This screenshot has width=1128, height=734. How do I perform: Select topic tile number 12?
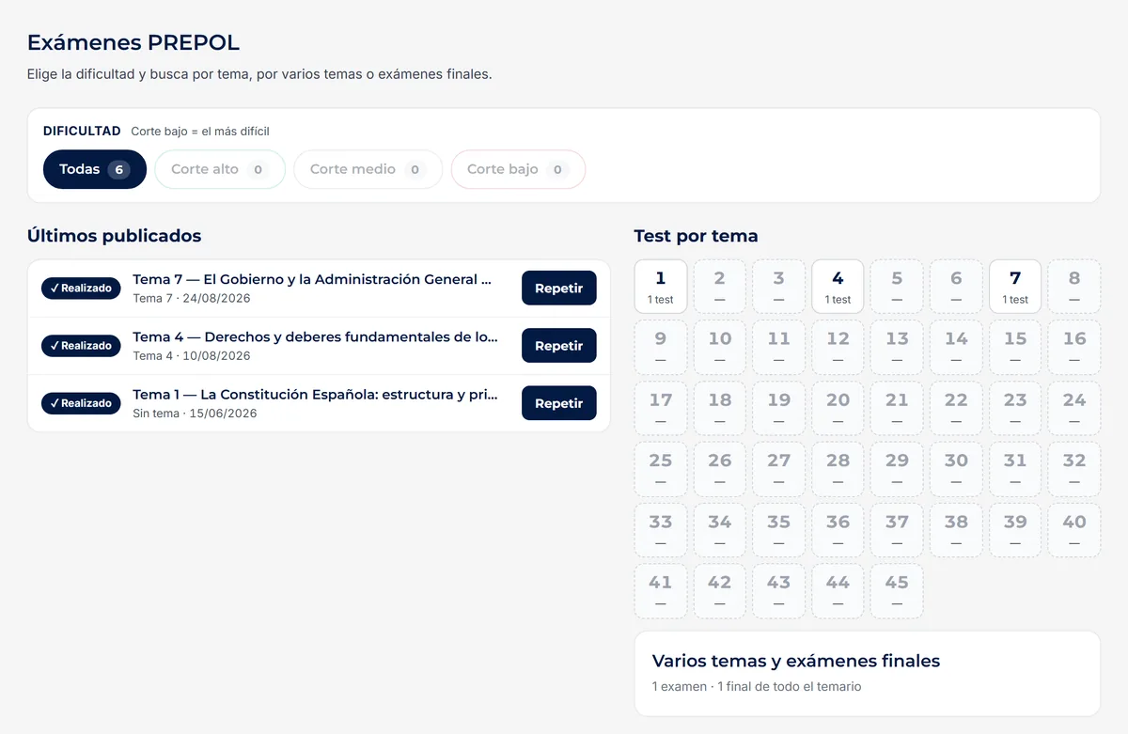point(838,348)
